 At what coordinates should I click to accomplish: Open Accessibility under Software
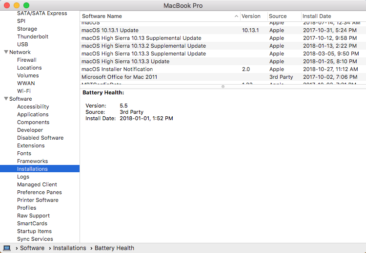[33, 107]
